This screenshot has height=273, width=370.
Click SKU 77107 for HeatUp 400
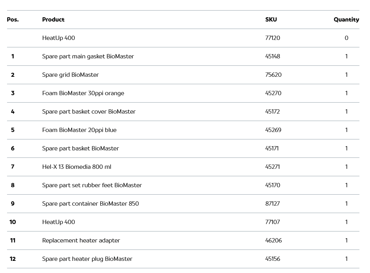point(273,222)
